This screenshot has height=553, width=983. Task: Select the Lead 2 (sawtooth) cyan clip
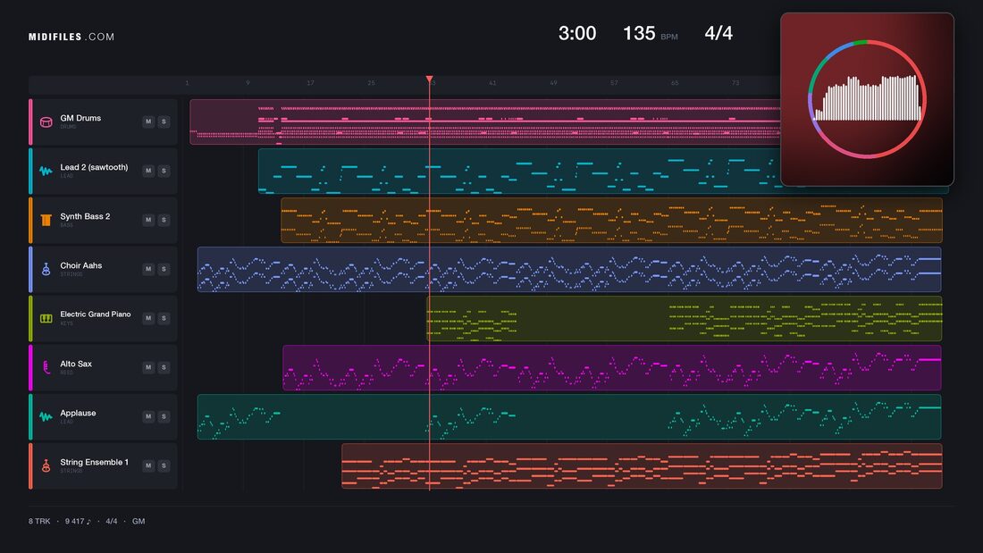pyautogui.click(x=518, y=172)
